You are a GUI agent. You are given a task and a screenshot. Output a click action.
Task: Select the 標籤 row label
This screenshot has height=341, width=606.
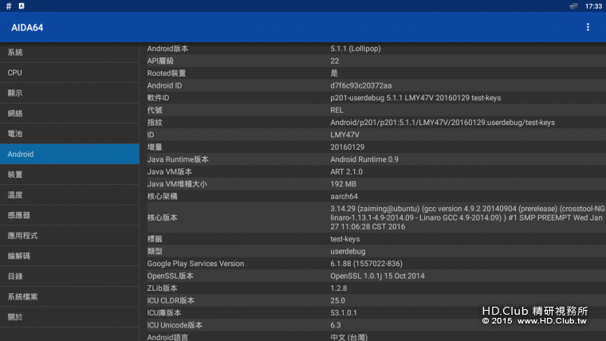[154, 239]
